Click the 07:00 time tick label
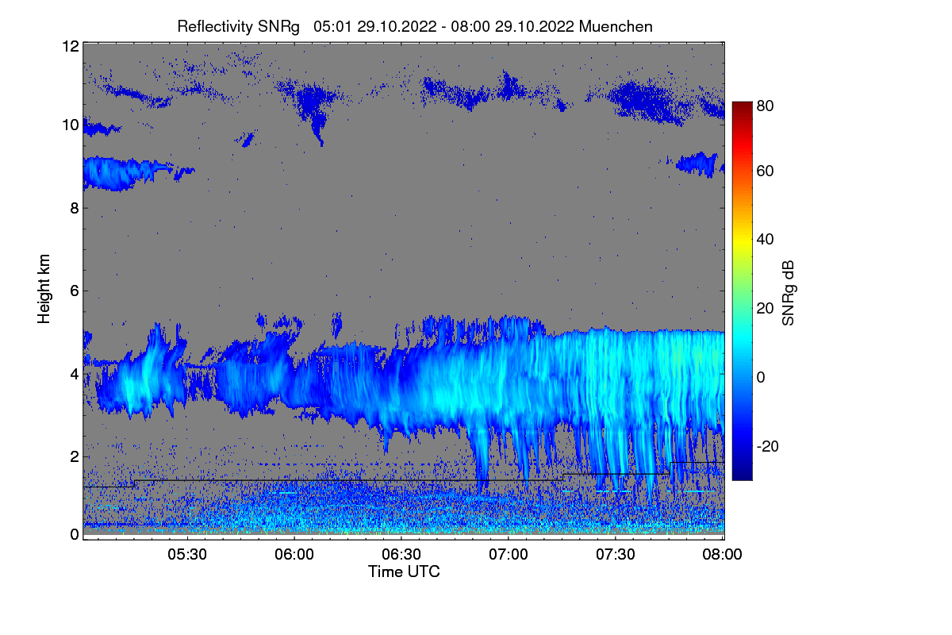Screen dimensions: 952x635 [509, 555]
